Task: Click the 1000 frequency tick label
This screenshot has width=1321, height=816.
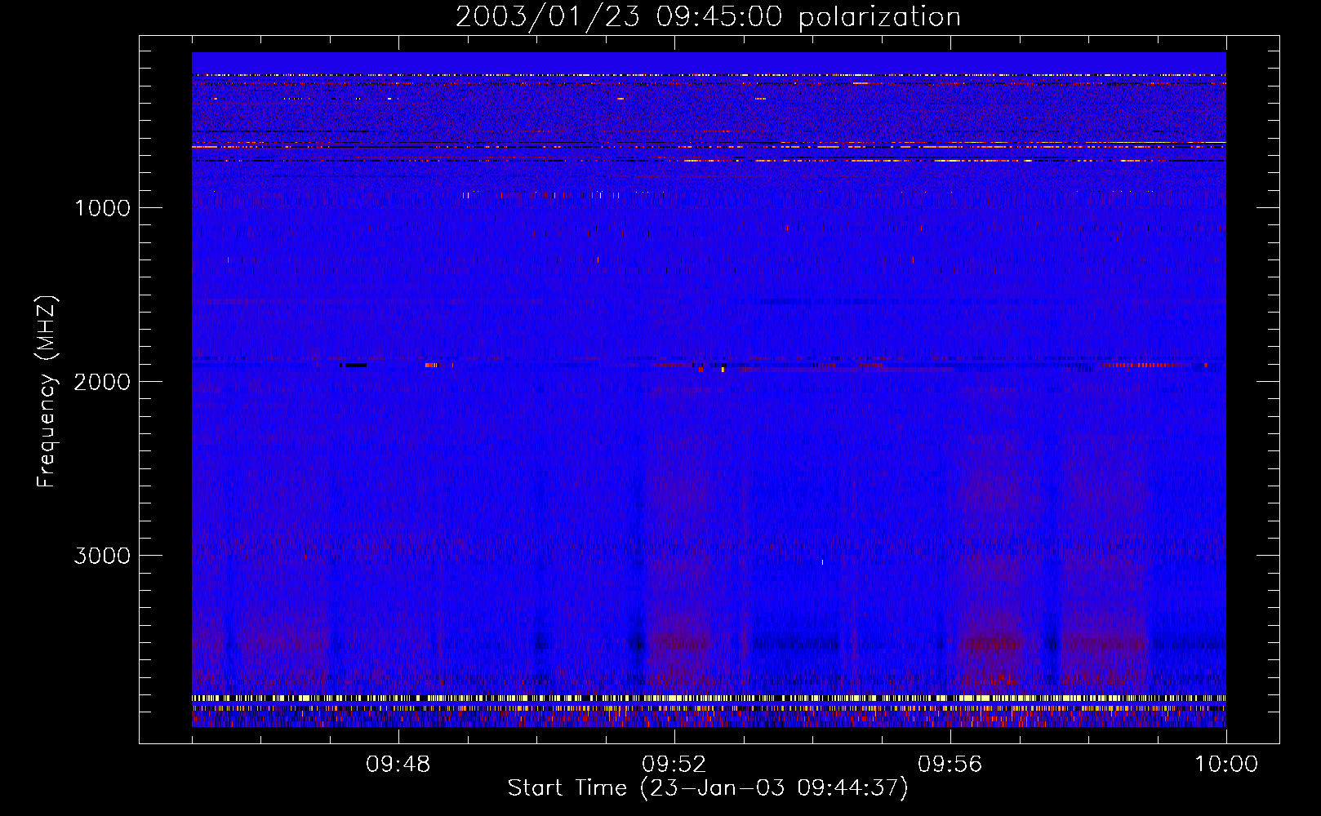Action: (102, 208)
